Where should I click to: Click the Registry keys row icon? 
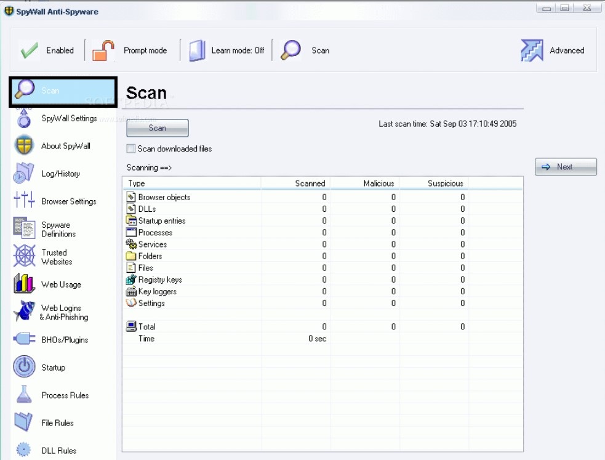(131, 280)
